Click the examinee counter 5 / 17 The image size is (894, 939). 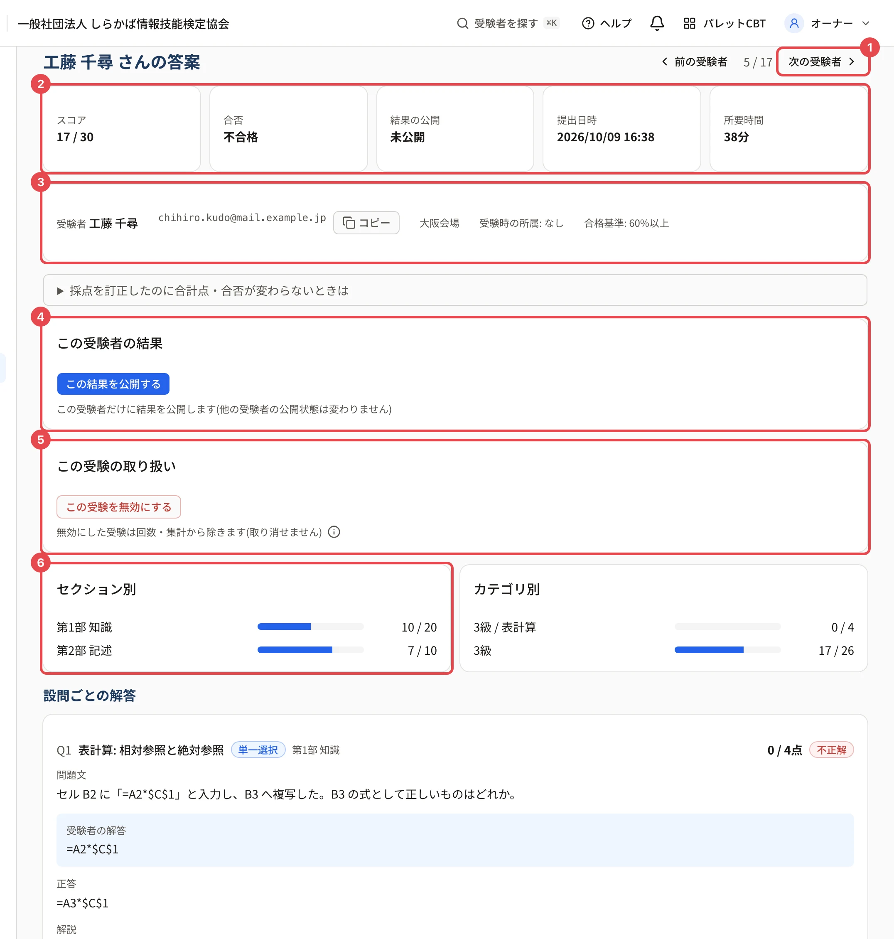758,62
